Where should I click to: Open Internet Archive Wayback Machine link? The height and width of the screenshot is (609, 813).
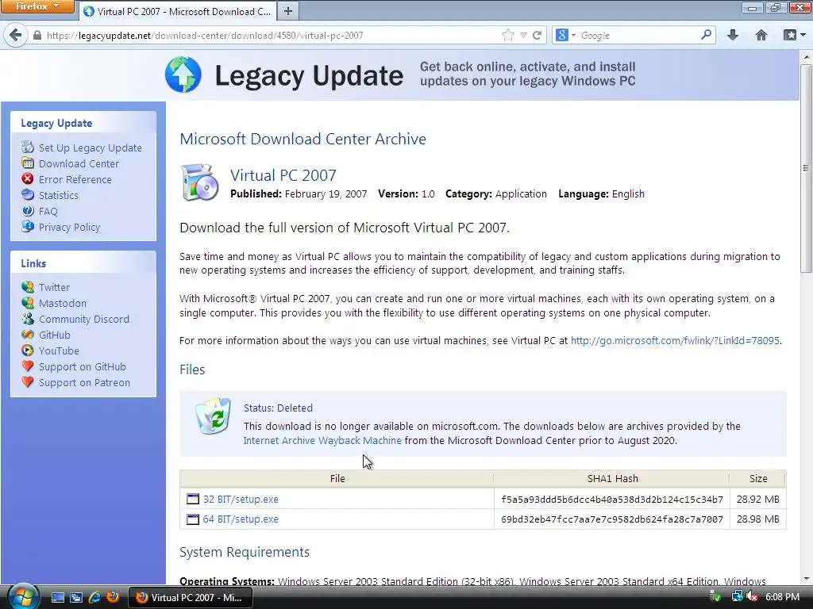(322, 440)
